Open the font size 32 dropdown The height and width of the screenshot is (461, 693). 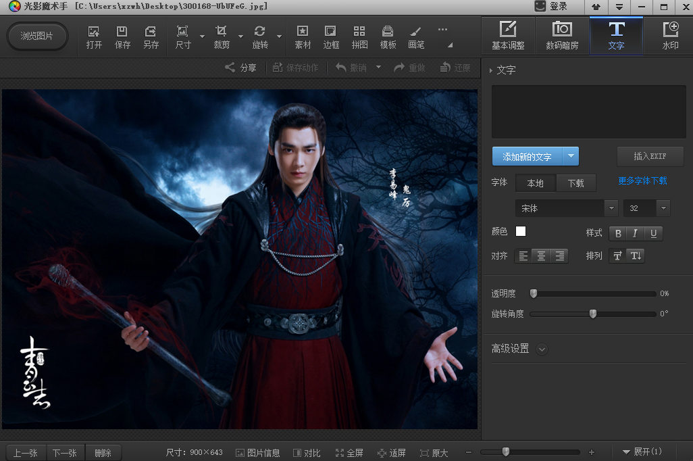tap(646, 208)
